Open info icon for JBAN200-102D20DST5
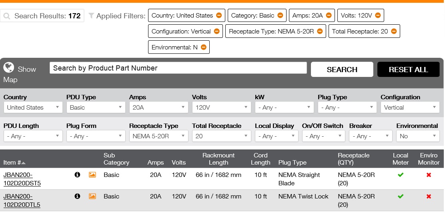 [x=78, y=175]
